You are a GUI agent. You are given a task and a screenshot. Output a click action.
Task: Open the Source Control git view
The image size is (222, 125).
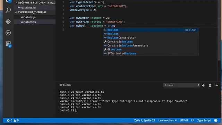click(x=8, y=22)
